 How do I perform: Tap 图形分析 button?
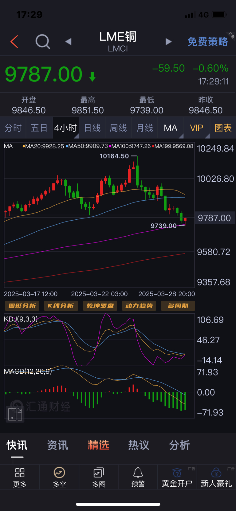[22, 306]
